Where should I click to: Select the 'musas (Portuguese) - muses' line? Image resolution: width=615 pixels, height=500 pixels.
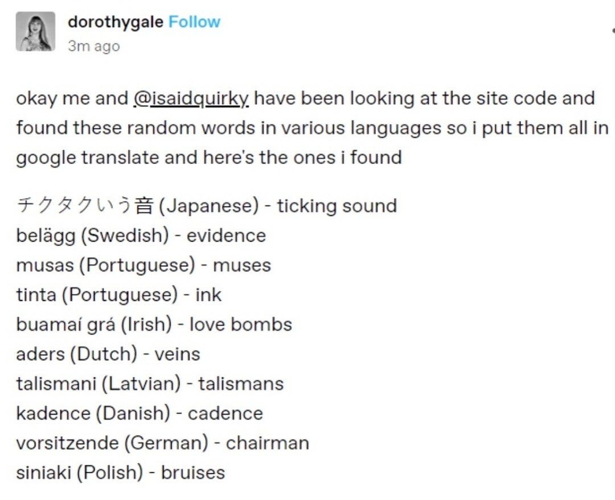pyautogui.click(x=143, y=265)
